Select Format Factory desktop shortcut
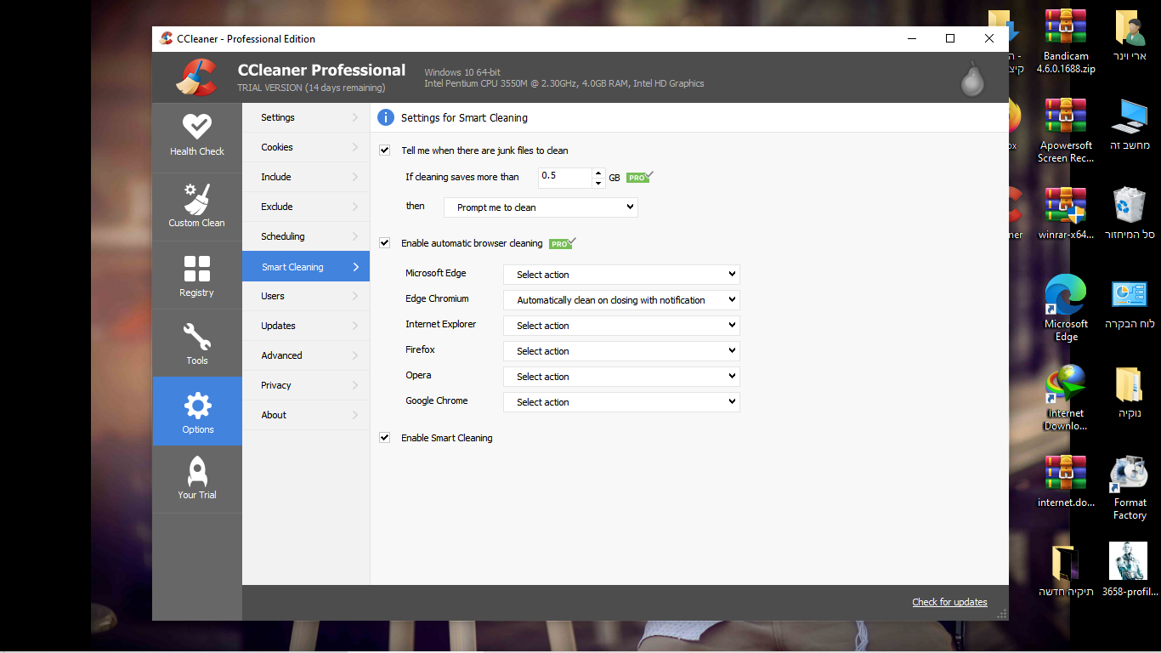 pos(1130,487)
